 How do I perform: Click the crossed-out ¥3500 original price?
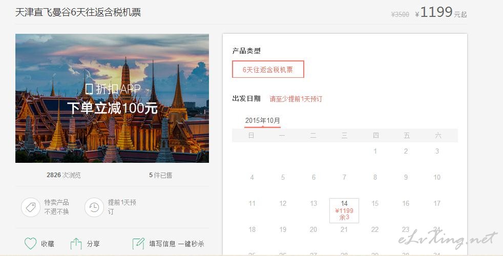tap(400, 14)
